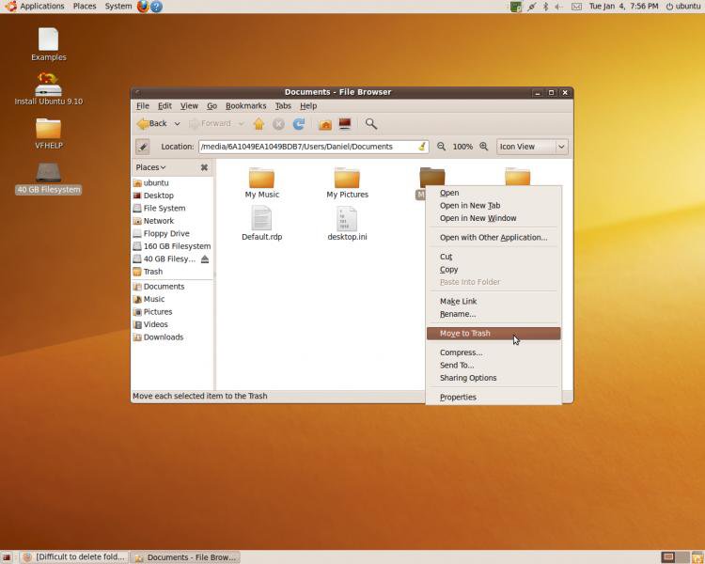Screen dimensions: 705x564
Task: Open the Places sidebar selector dropdown
Action: pyautogui.click(x=150, y=167)
